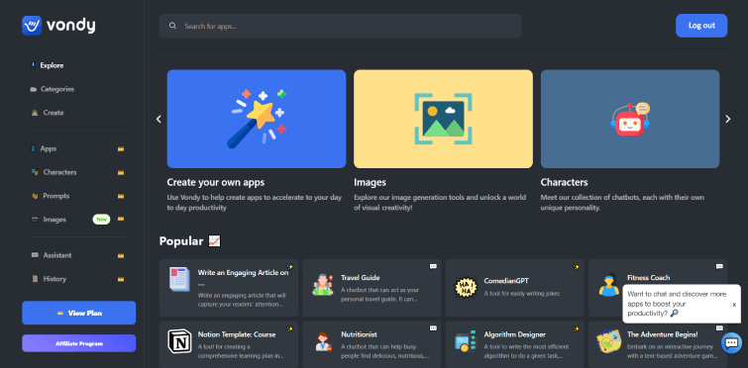Image resolution: width=748 pixels, height=368 pixels.
Task: Click the Prompts hand icon
Action: coord(34,196)
